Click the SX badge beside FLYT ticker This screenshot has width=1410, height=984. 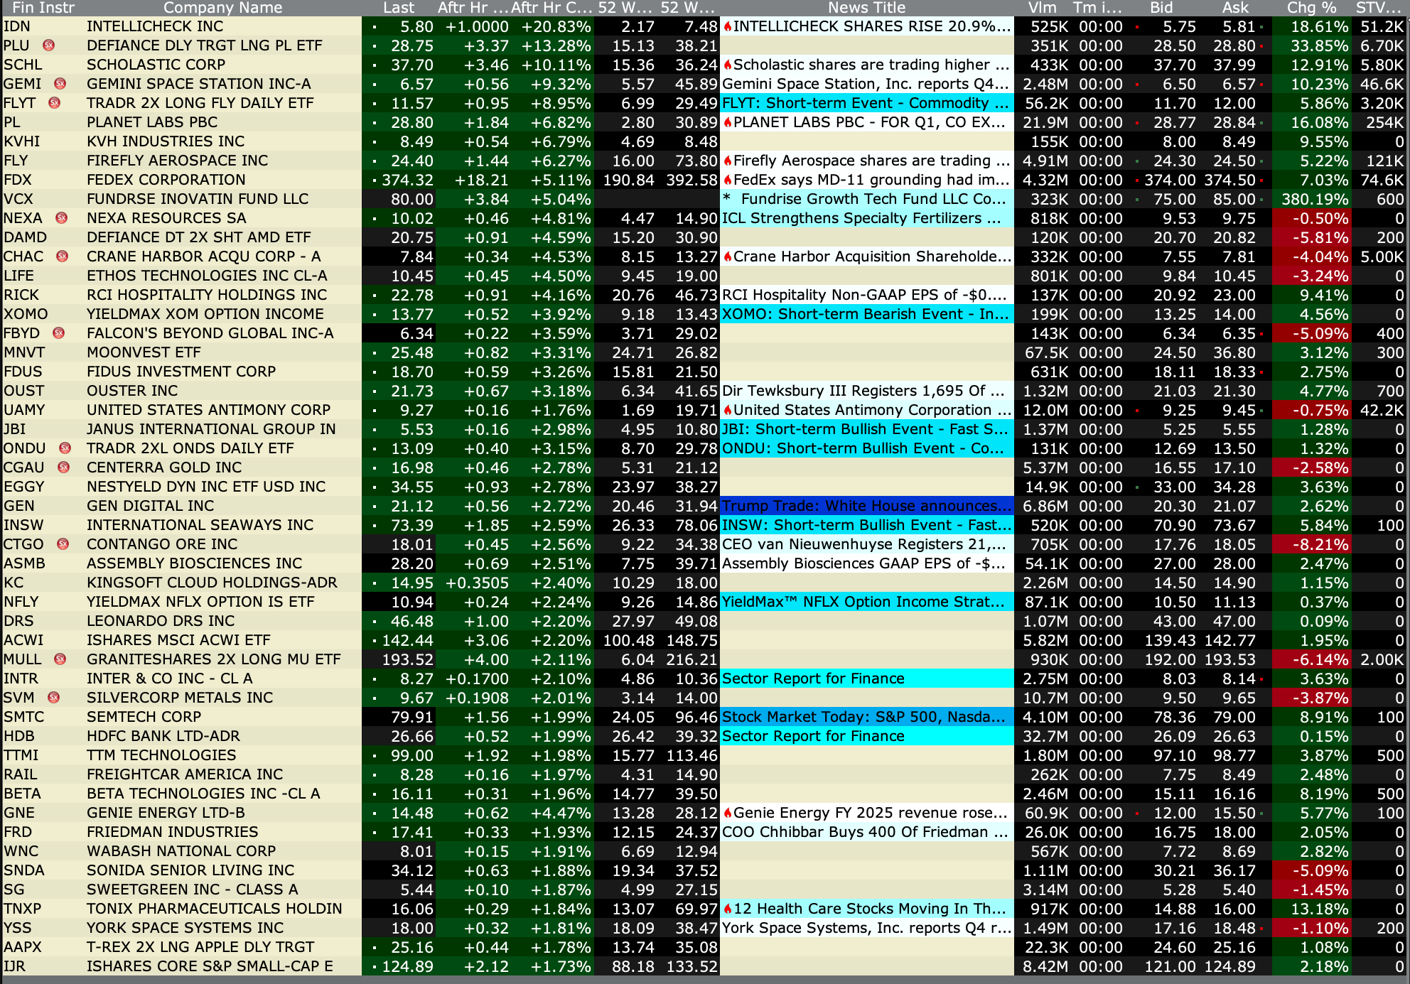(54, 103)
